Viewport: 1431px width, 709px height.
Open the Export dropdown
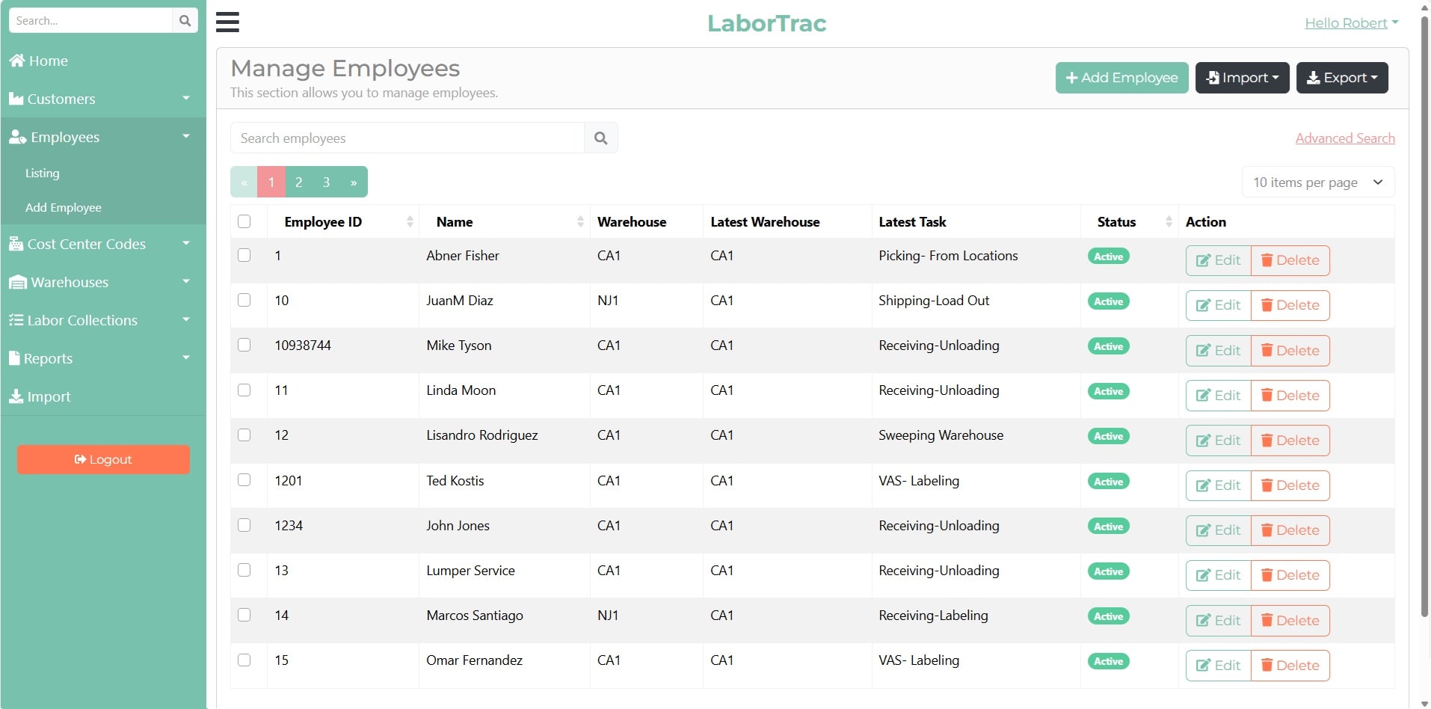click(1341, 78)
